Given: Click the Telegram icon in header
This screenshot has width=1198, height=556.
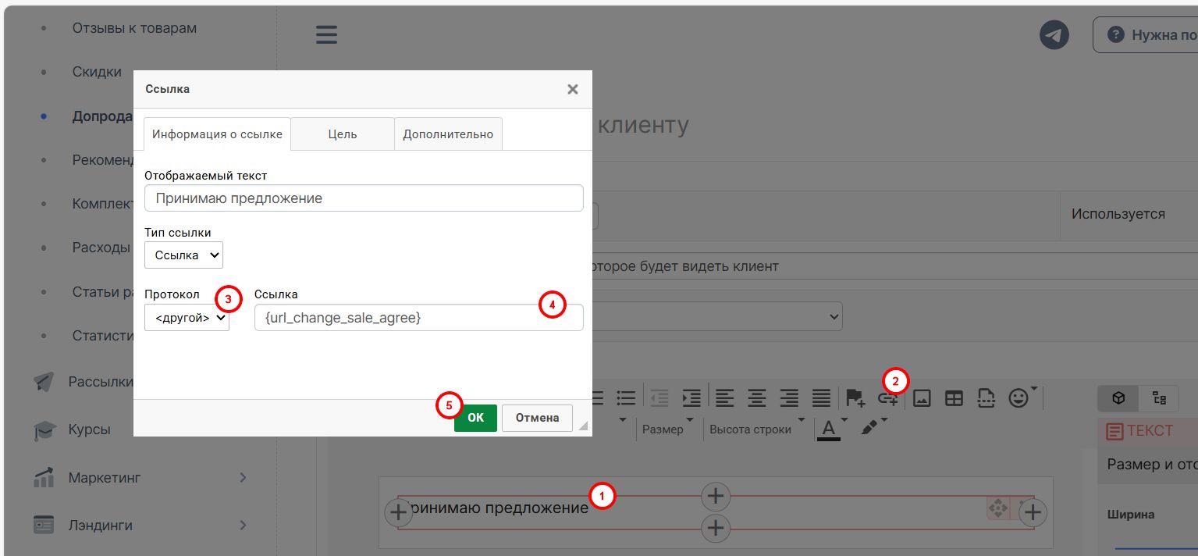Looking at the screenshot, I should coord(1054,35).
